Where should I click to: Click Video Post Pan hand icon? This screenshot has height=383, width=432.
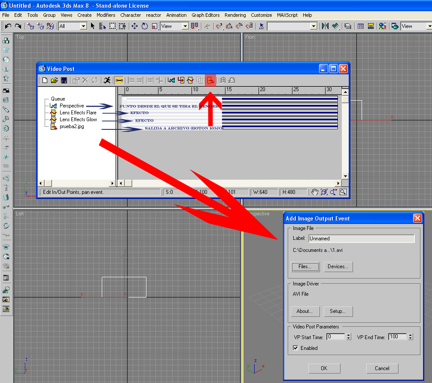315,192
